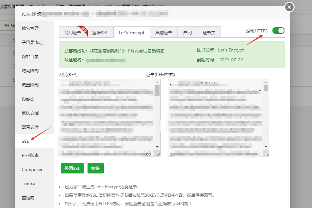Open 域名管理 in the sidebar
This screenshot has width=312, height=208.
30,29
